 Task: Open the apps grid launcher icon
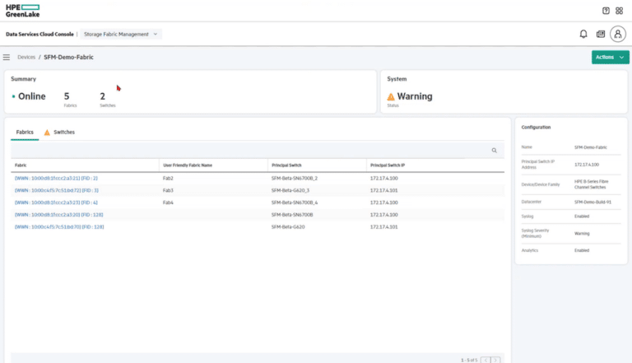(x=619, y=11)
